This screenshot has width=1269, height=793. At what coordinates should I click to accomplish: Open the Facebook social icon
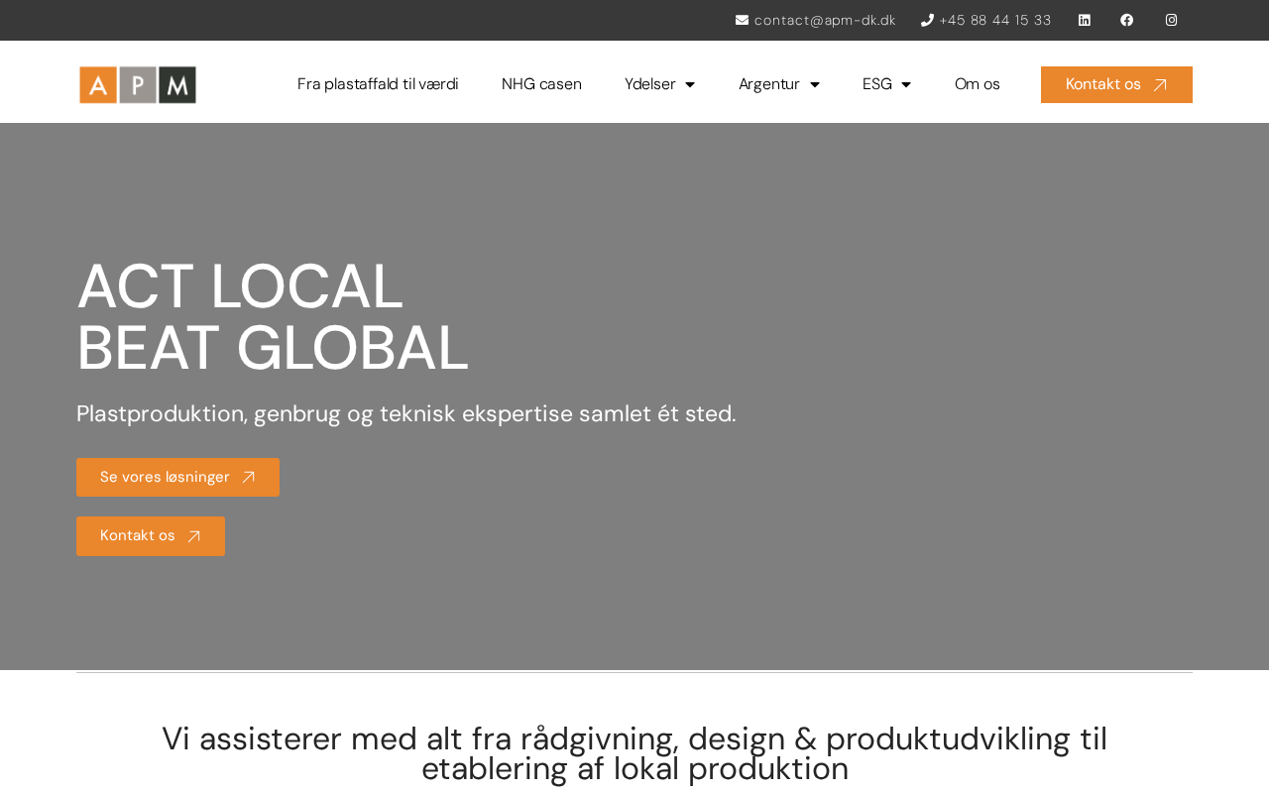pyautogui.click(x=1127, y=20)
